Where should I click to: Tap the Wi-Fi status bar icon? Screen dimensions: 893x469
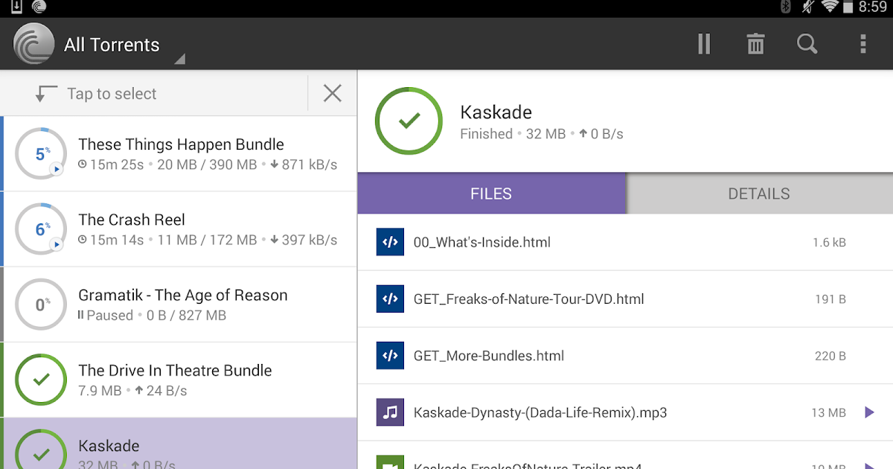pos(830,7)
